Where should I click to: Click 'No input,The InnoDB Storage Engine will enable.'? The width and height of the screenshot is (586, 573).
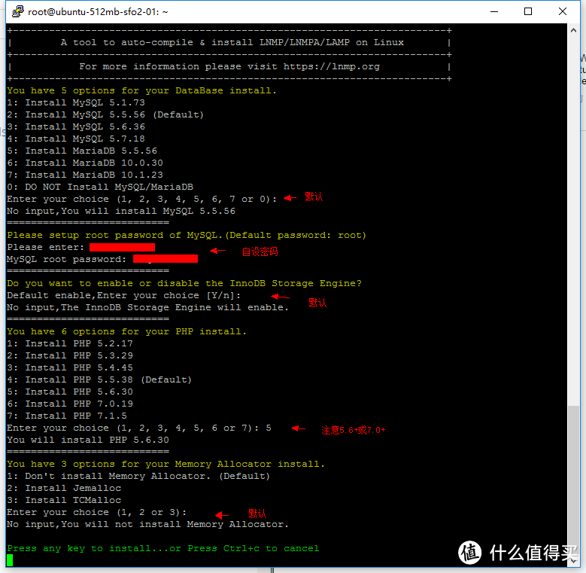147,307
